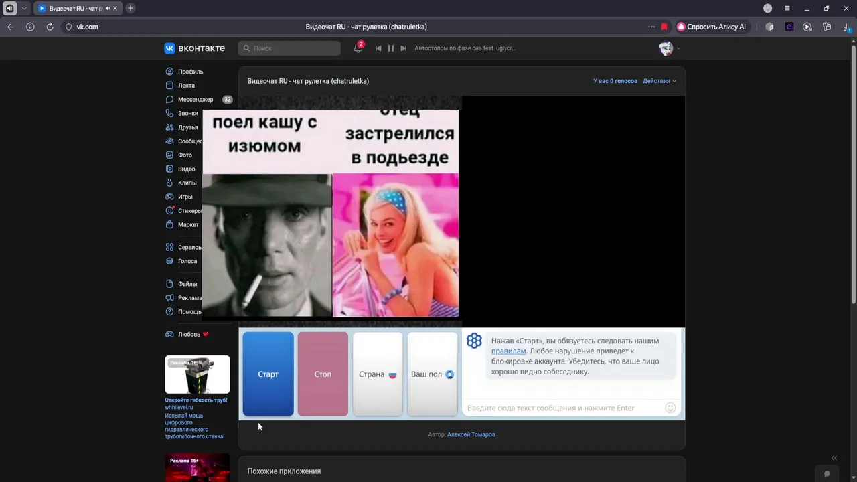Pause the VK music player
The width and height of the screenshot is (857, 482).
tap(391, 48)
